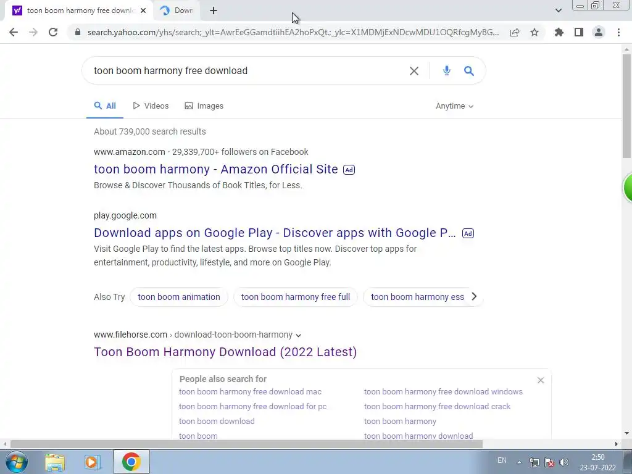Switch to Images results tab
The width and height of the screenshot is (632, 474).
pos(204,106)
